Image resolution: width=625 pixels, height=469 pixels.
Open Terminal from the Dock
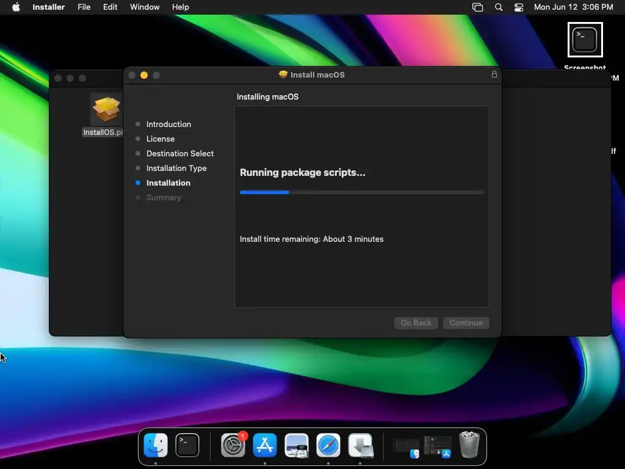[187, 445]
